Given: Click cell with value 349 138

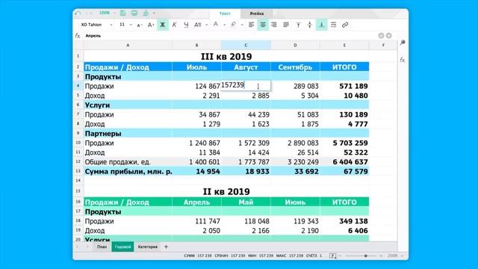Looking at the screenshot, I should (344, 221).
